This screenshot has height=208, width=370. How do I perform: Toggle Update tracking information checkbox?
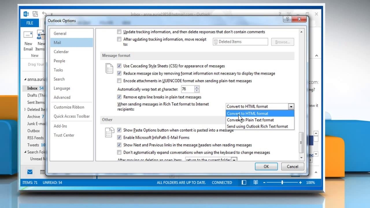(x=119, y=32)
